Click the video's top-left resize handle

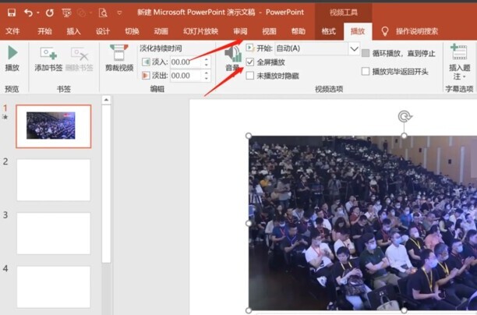coord(249,136)
